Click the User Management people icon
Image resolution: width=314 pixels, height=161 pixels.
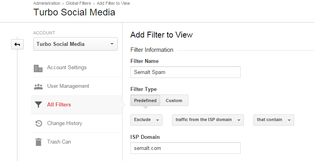pyautogui.click(x=38, y=86)
